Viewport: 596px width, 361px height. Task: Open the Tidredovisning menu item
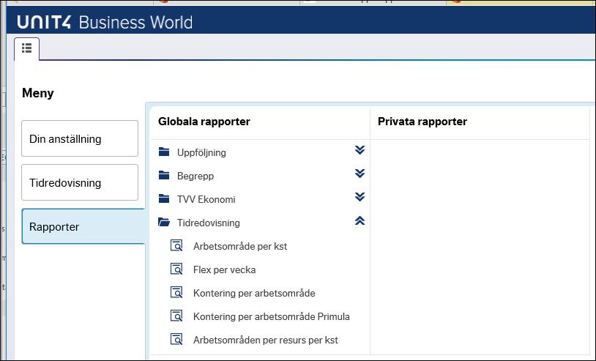(80, 182)
